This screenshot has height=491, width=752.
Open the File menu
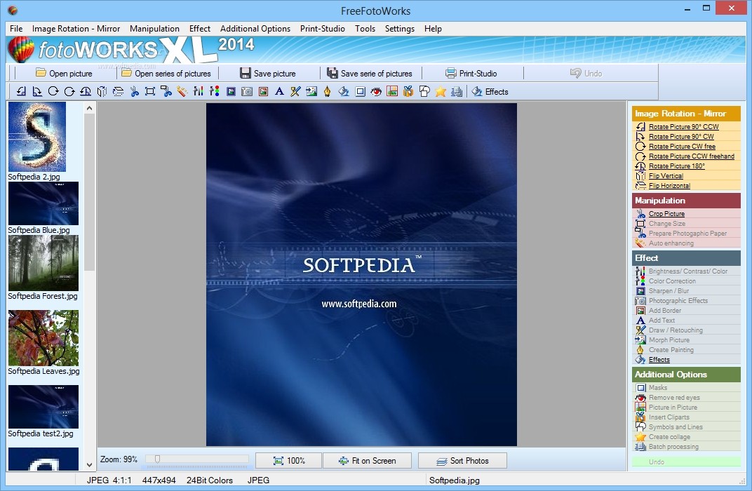click(16, 29)
